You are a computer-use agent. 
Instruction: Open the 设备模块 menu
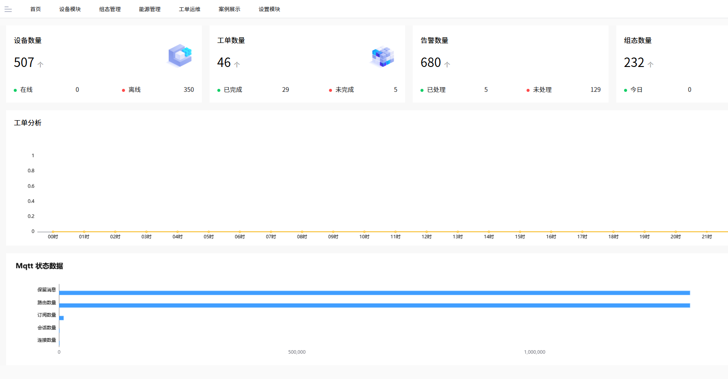[70, 9]
